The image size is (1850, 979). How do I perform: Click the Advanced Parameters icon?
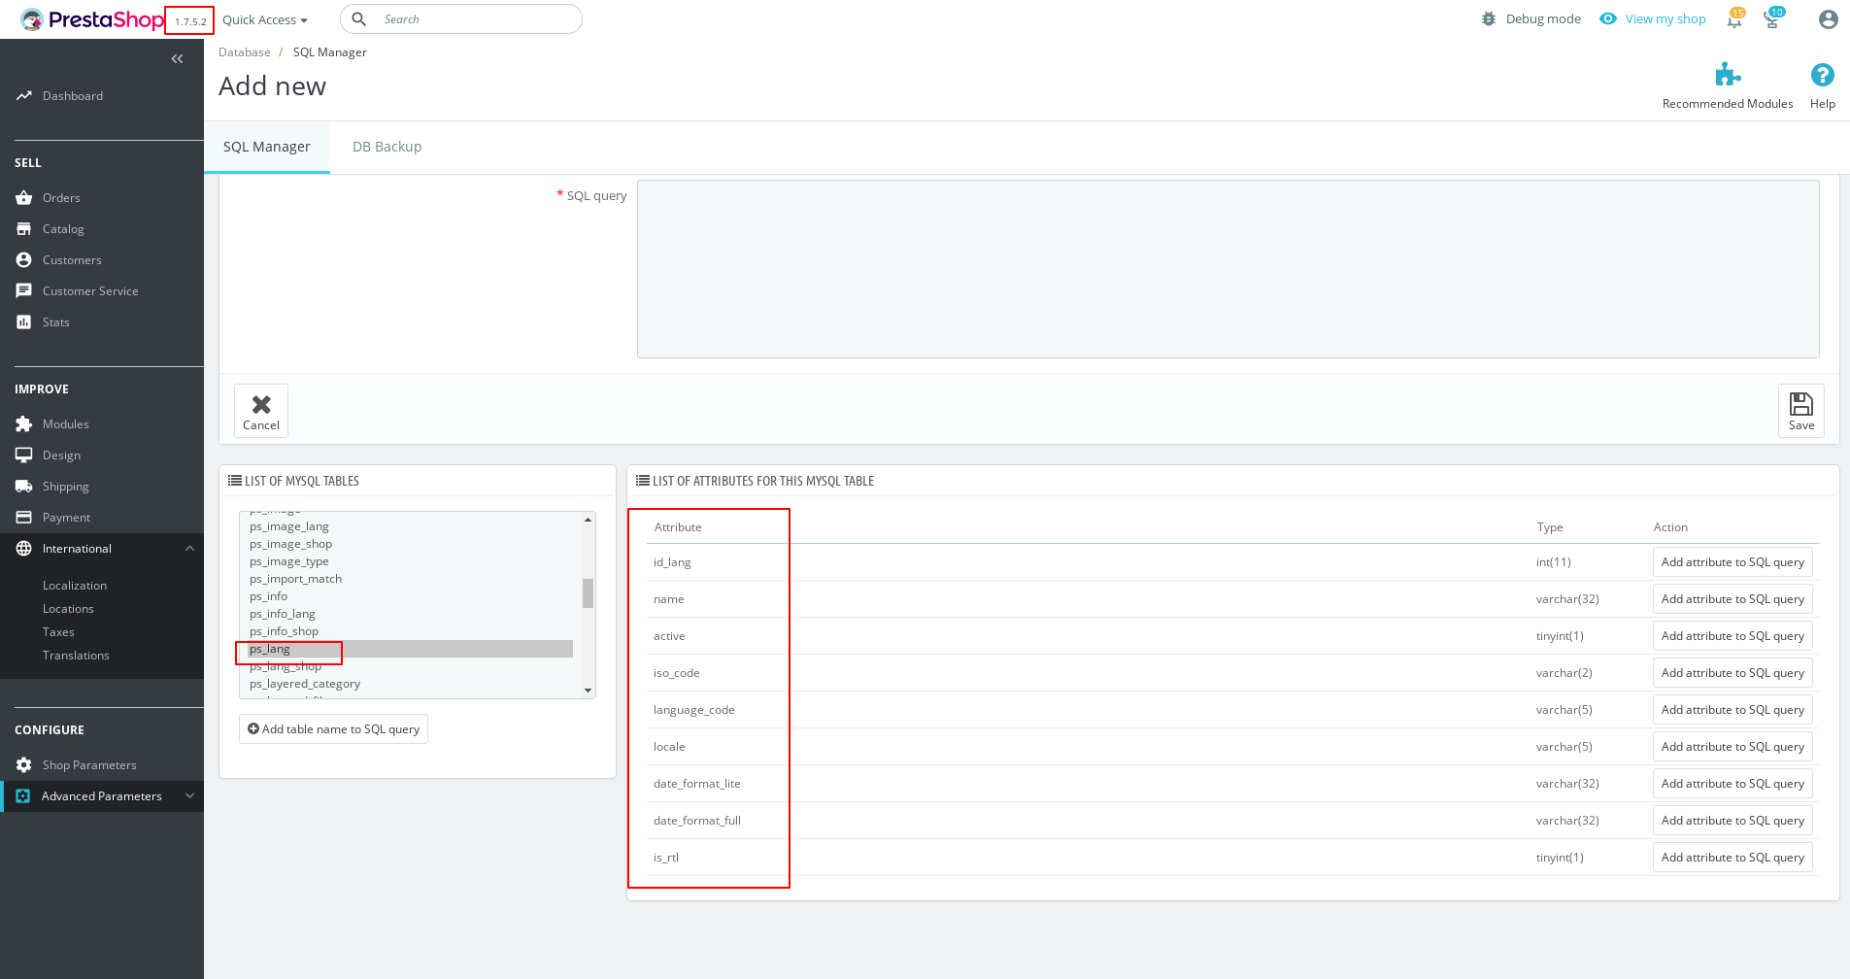(x=23, y=796)
